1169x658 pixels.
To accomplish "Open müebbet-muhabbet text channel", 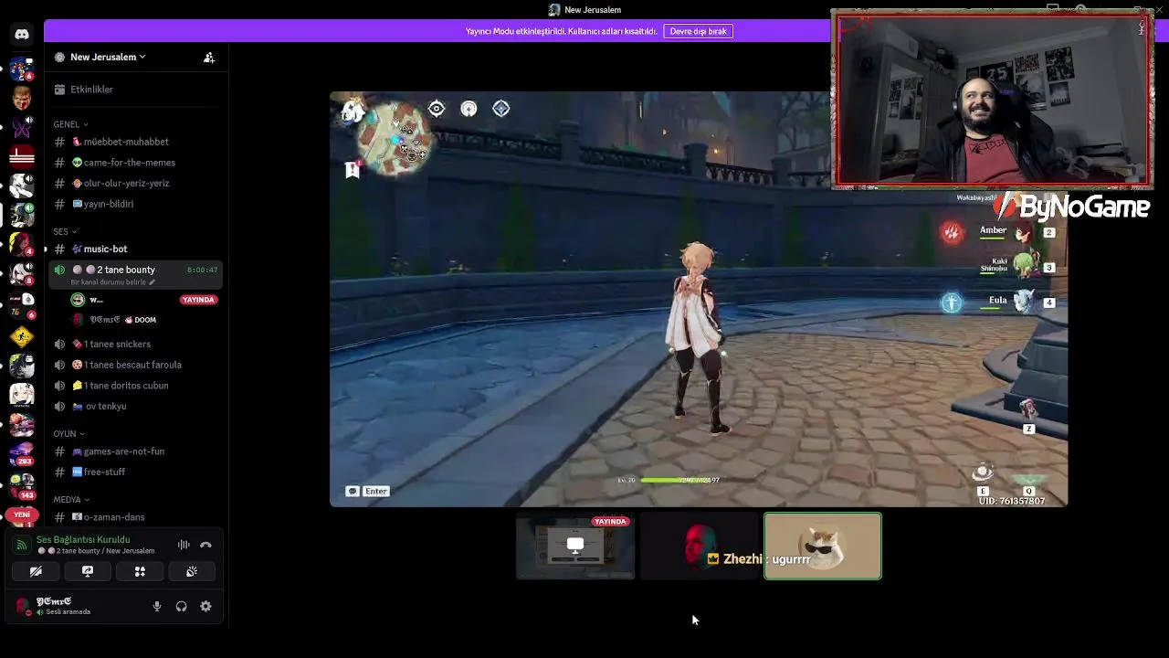I will (x=135, y=142).
